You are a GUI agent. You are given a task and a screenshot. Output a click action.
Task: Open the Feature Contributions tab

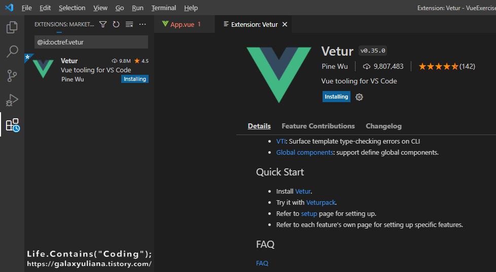(318, 126)
